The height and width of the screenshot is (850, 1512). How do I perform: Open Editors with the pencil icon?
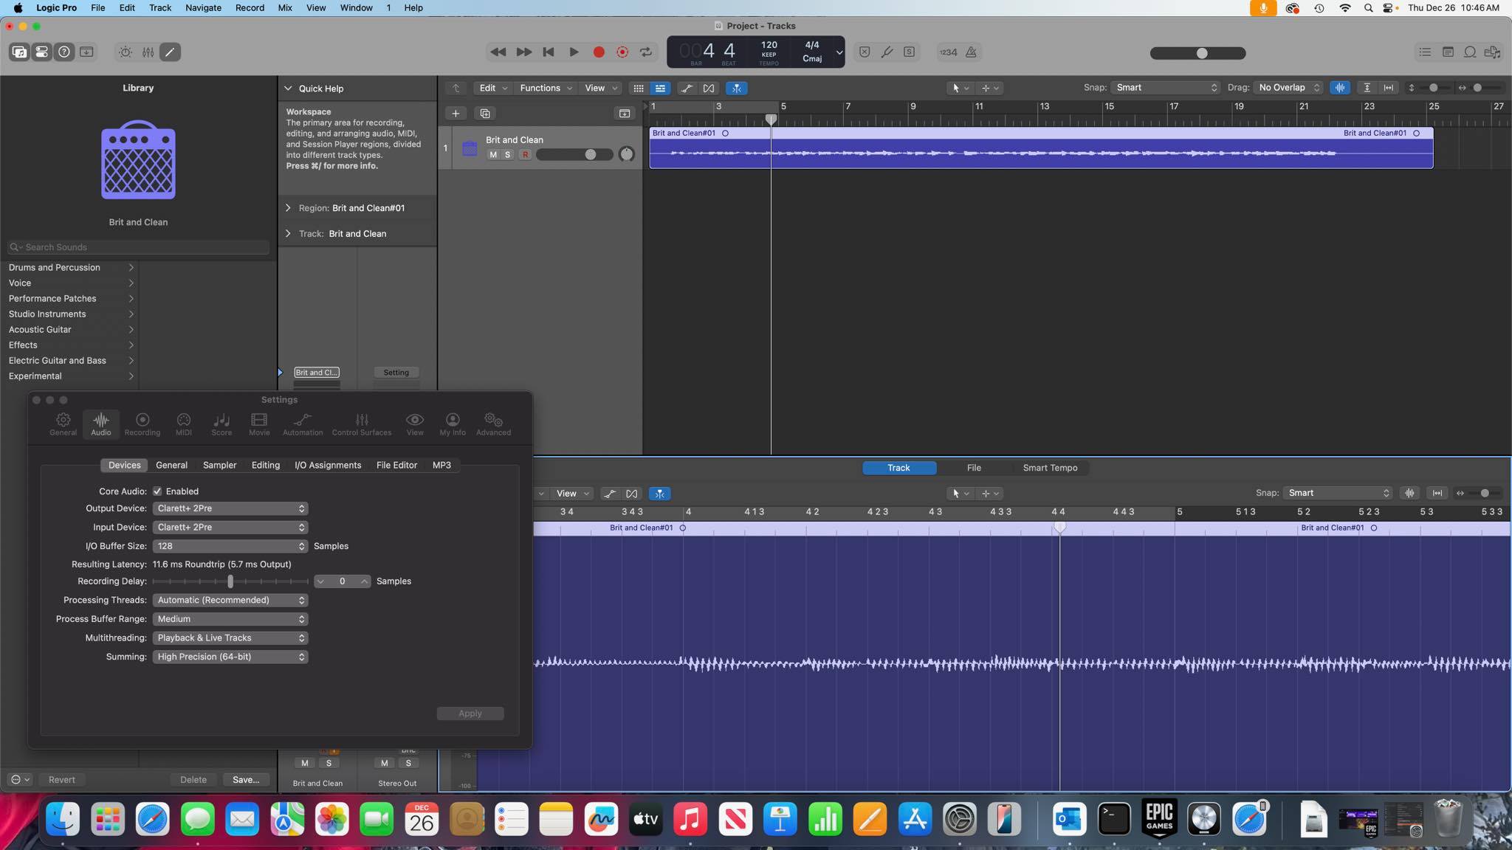click(x=171, y=52)
